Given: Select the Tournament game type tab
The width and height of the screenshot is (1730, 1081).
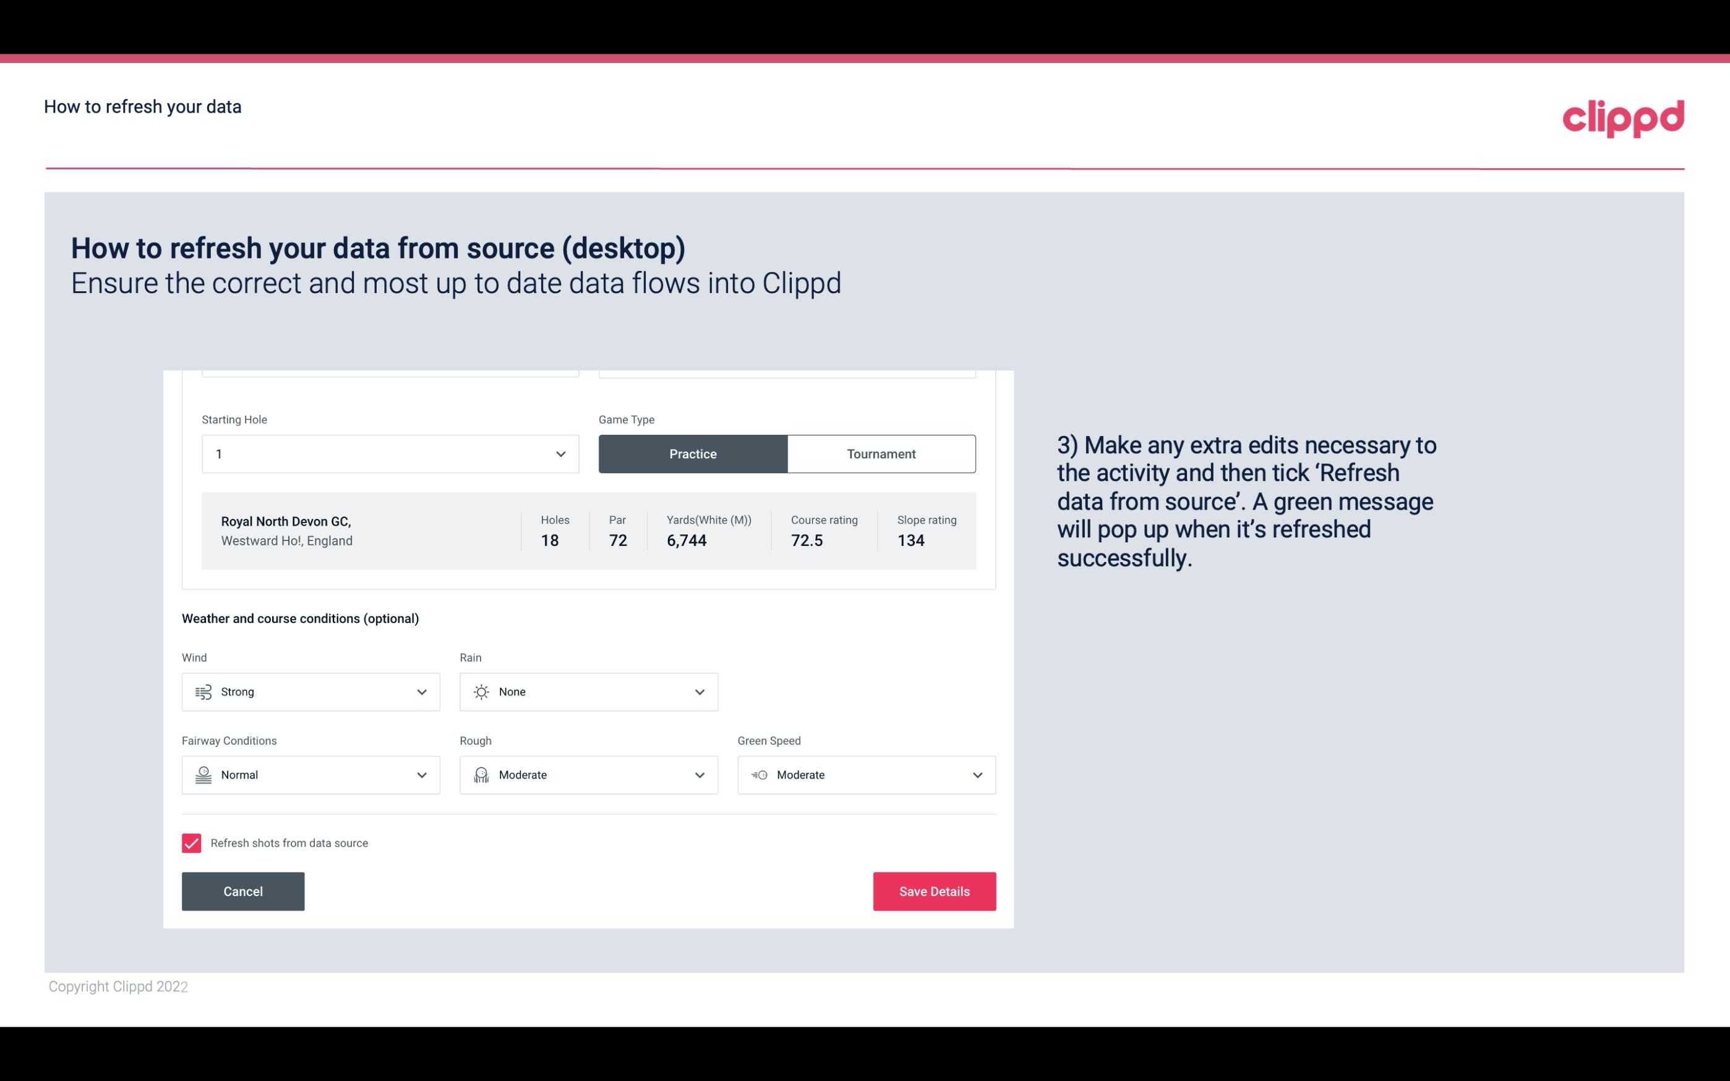Looking at the screenshot, I should point(881,453).
